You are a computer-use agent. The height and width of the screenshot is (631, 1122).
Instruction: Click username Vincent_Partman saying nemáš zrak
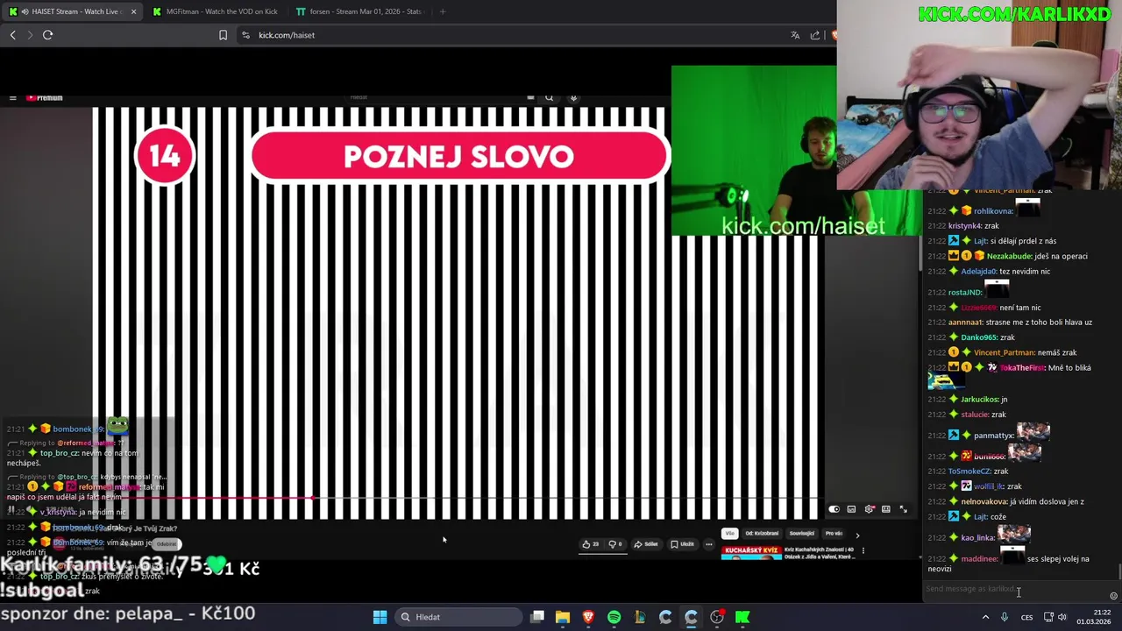1004,352
